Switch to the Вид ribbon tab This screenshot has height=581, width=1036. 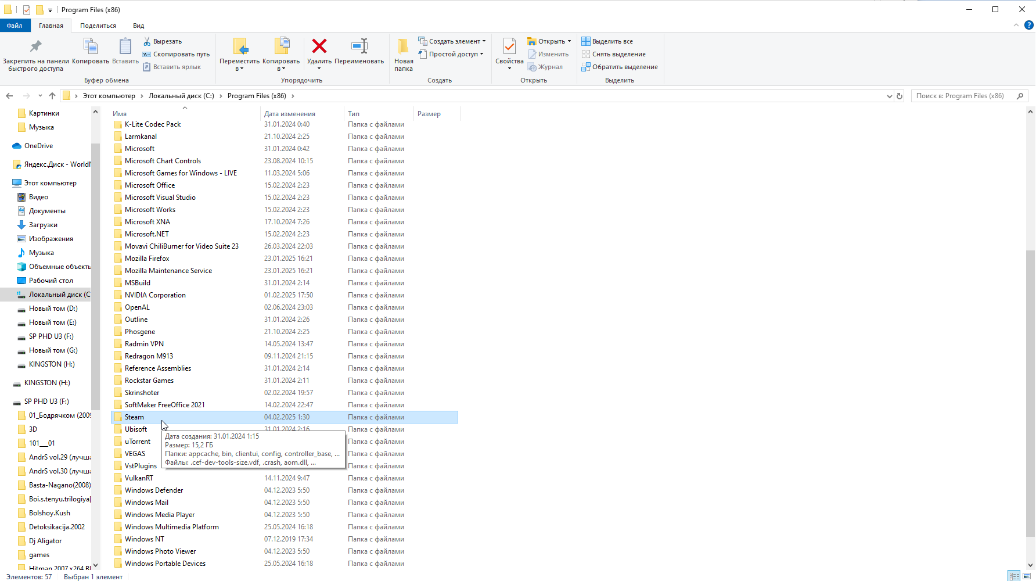pos(138,26)
